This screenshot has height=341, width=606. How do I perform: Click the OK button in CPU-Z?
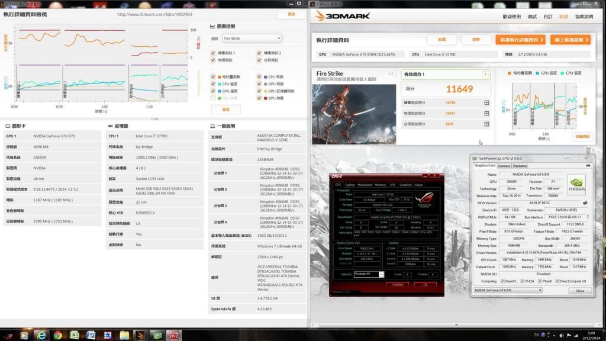pyautogui.click(x=425, y=285)
